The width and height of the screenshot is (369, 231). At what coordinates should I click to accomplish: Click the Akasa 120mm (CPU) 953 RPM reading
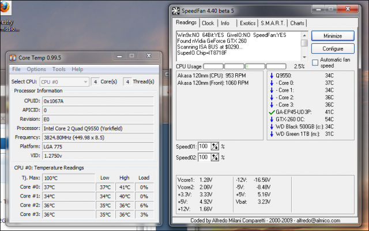(212, 76)
